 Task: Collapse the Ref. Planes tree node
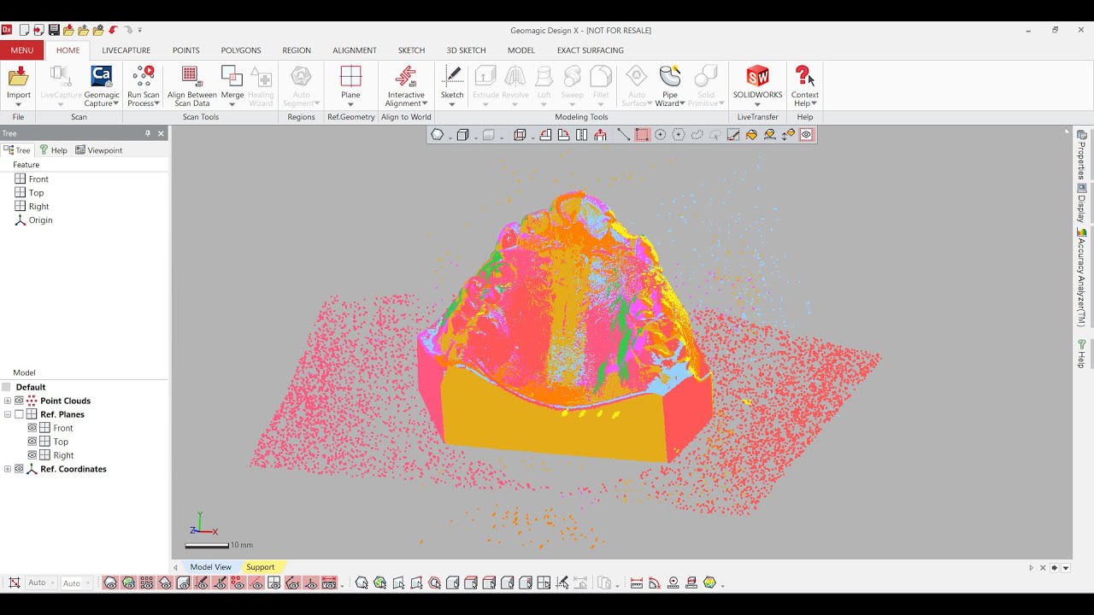[x=8, y=414]
